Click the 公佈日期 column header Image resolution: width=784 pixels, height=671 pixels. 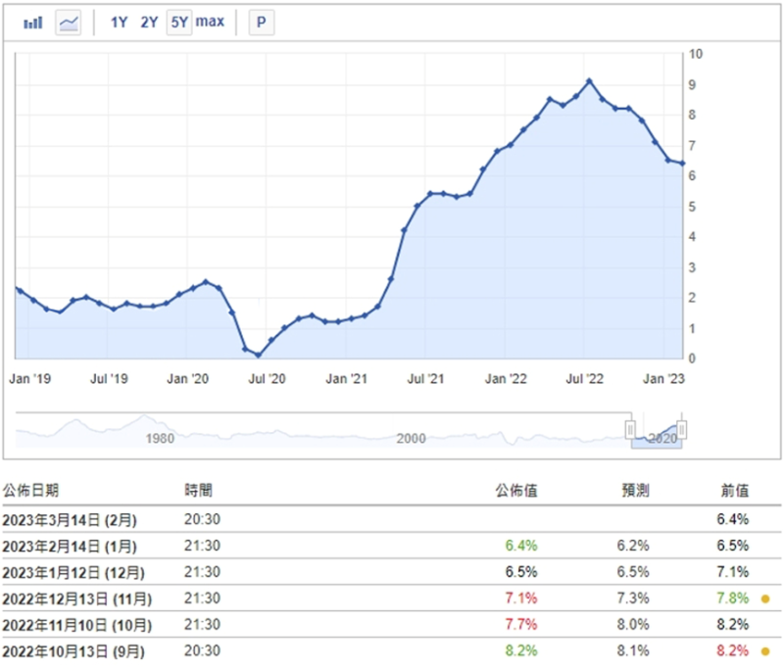click(30, 491)
